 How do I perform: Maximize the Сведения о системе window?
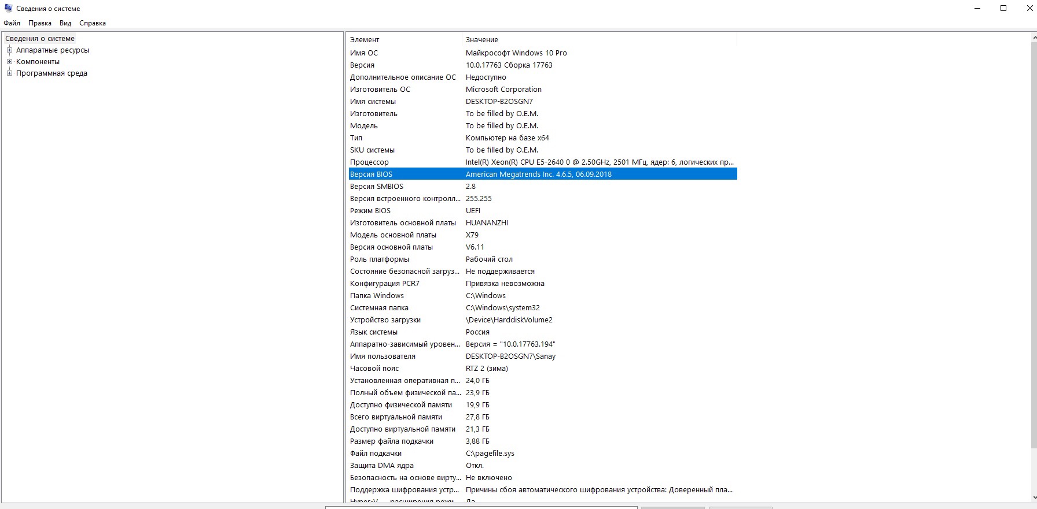pyautogui.click(x=1003, y=8)
